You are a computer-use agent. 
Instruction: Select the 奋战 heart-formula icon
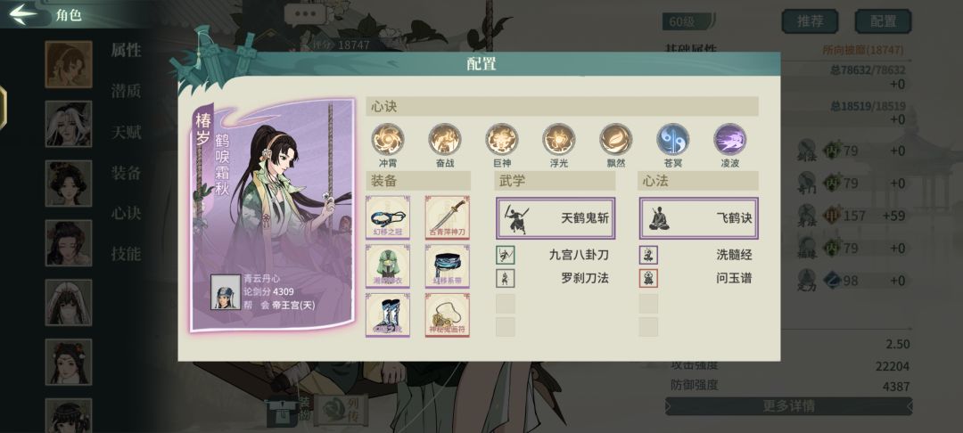point(445,139)
